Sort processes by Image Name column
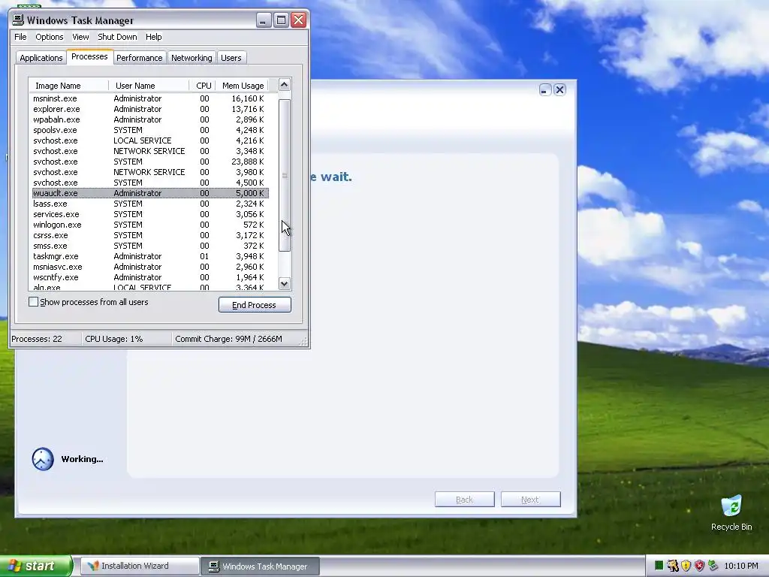This screenshot has width=769, height=577. pyautogui.click(x=68, y=86)
